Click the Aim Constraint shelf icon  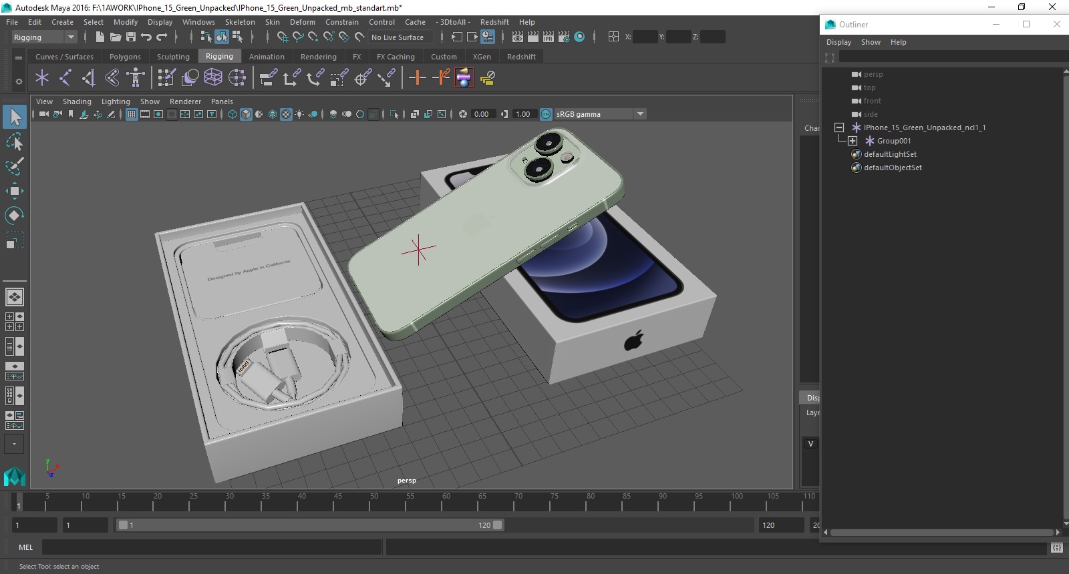(363, 78)
